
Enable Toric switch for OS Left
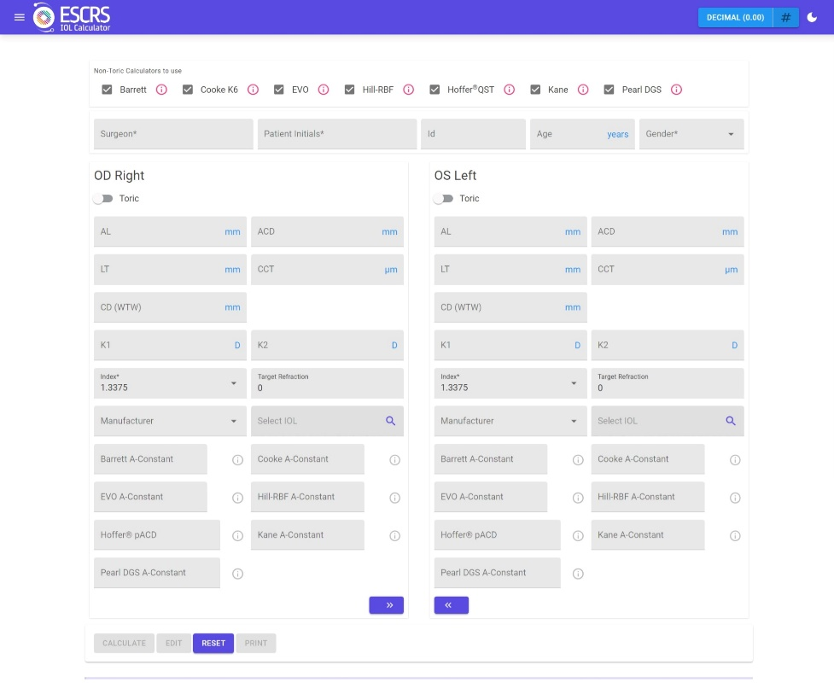point(443,198)
